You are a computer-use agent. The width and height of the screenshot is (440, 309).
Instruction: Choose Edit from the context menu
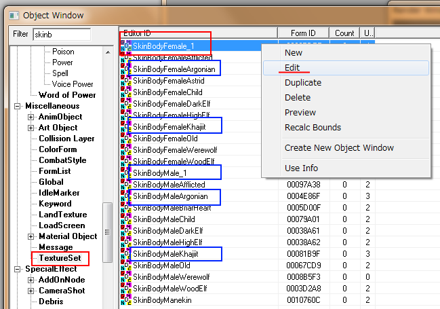tap(346, 68)
